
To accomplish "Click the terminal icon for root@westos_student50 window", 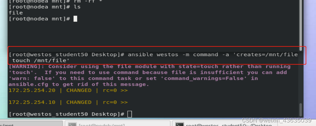I will (x=179, y=124).
